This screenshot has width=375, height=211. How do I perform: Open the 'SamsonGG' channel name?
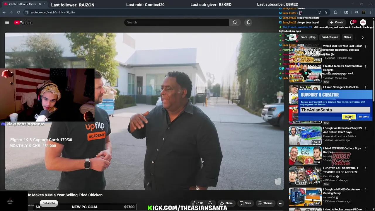[329, 198]
